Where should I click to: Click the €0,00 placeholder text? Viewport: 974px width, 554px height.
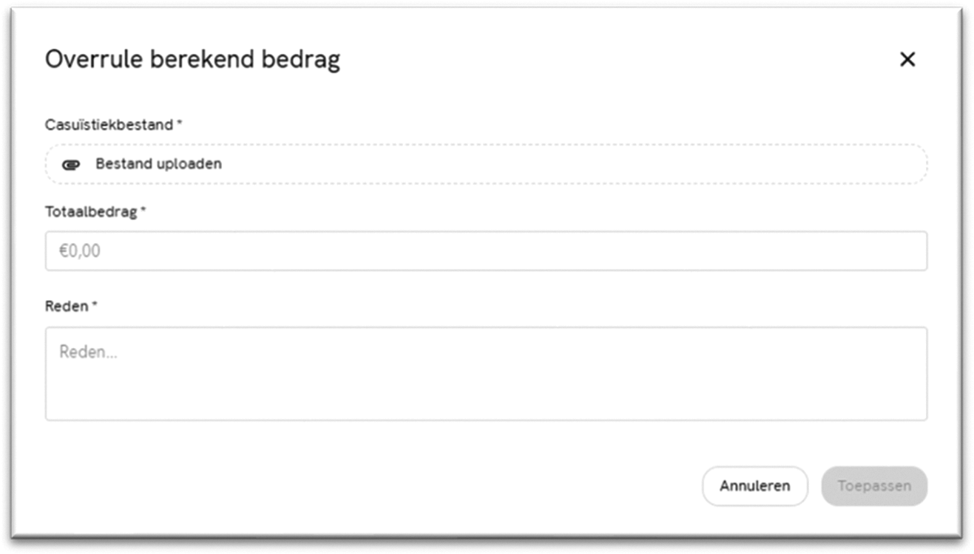(80, 251)
